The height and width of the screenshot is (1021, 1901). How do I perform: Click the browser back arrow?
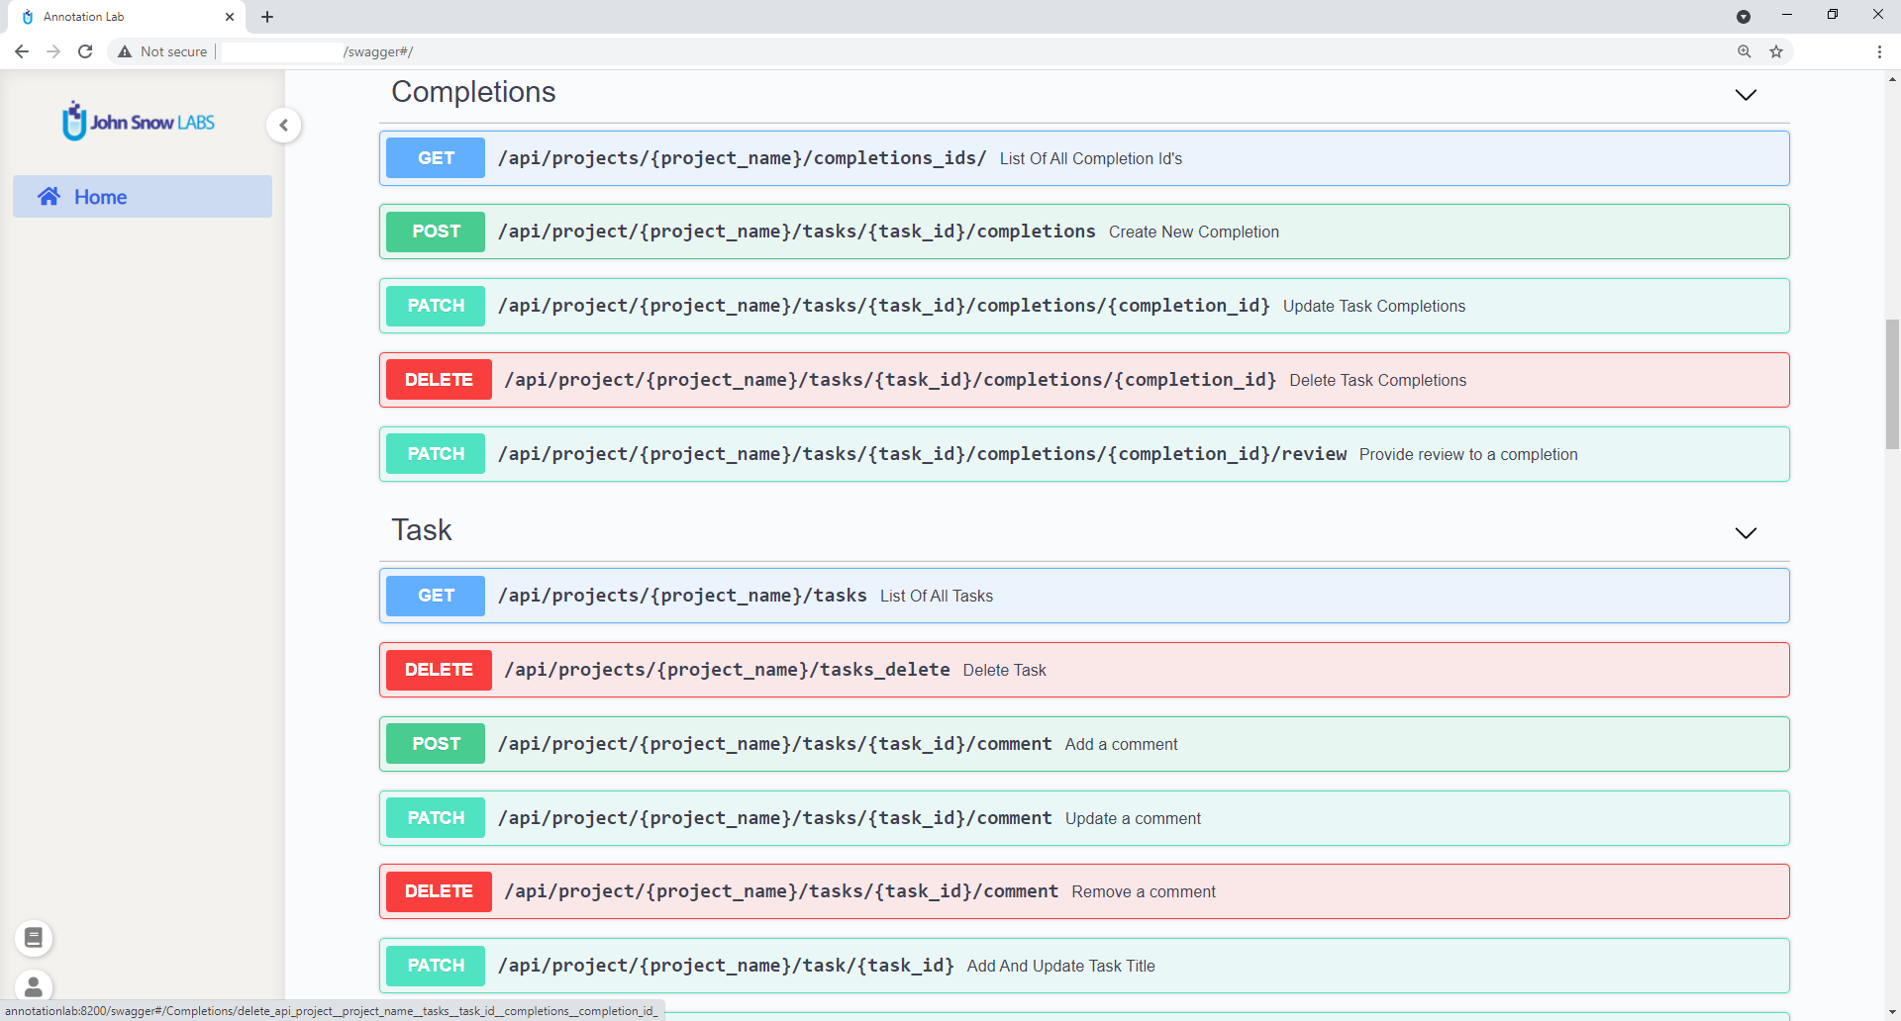[22, 51]
